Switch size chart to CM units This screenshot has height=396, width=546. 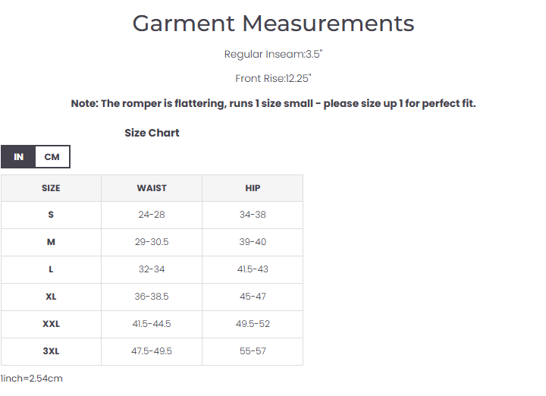pyautogui.click(x=52, y=157)
